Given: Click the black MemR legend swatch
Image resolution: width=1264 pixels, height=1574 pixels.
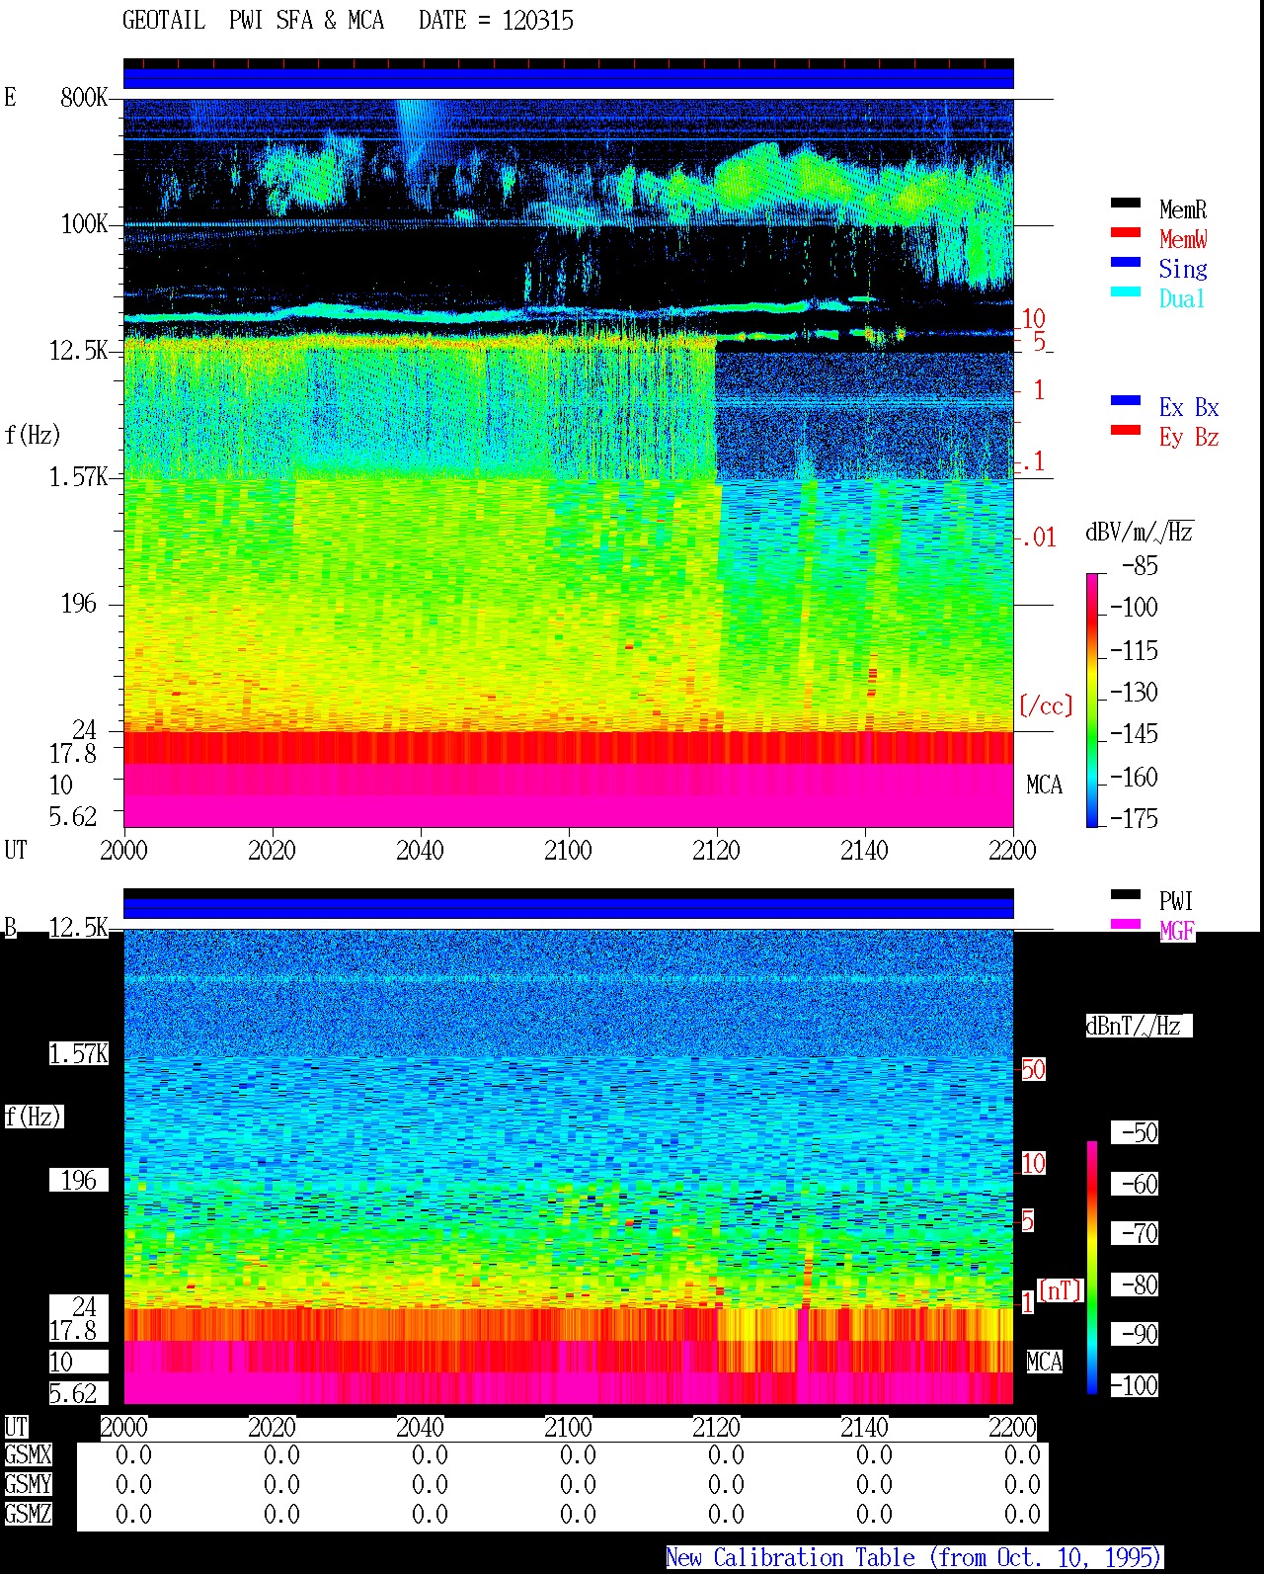Looking at the screenshot, I should (1126, 204).
